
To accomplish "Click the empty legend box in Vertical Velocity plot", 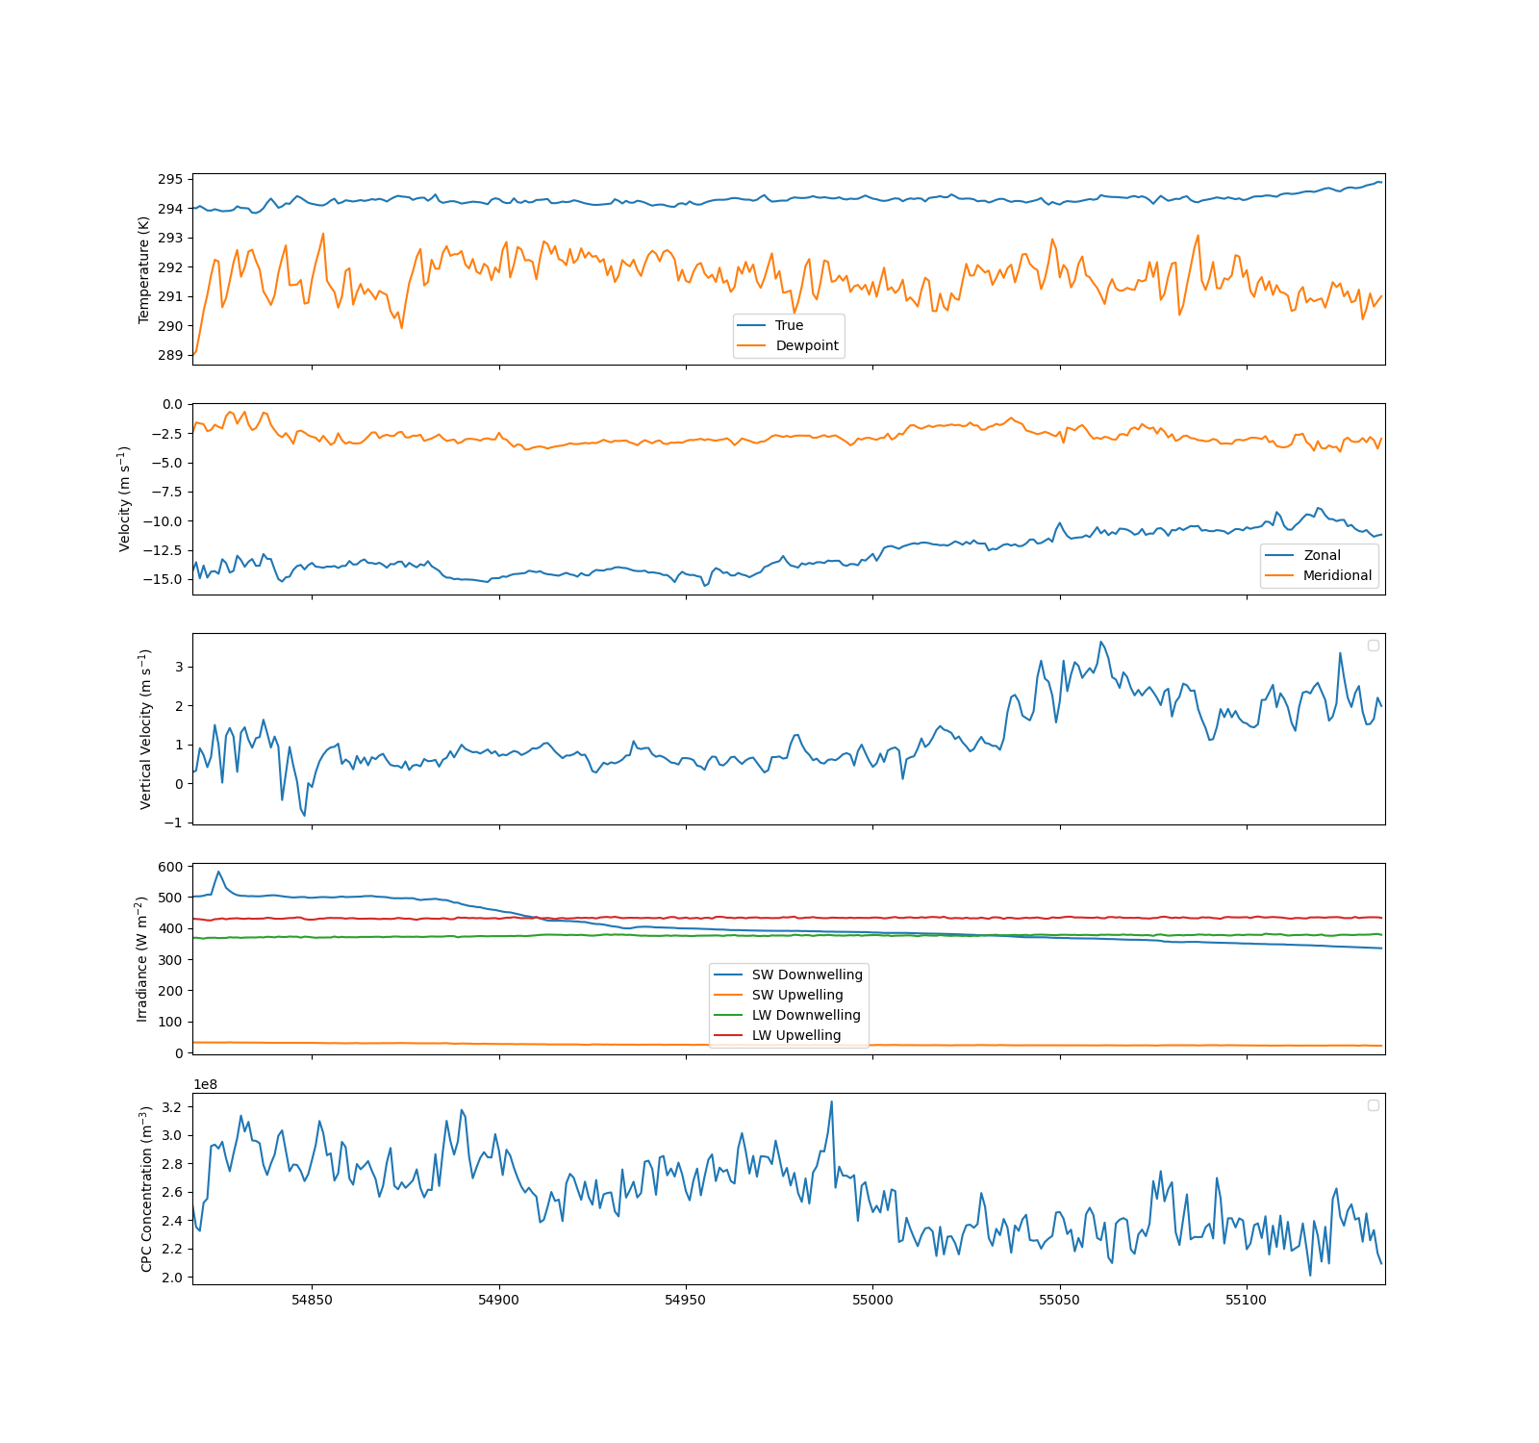I will click(x=1374, y=646).
